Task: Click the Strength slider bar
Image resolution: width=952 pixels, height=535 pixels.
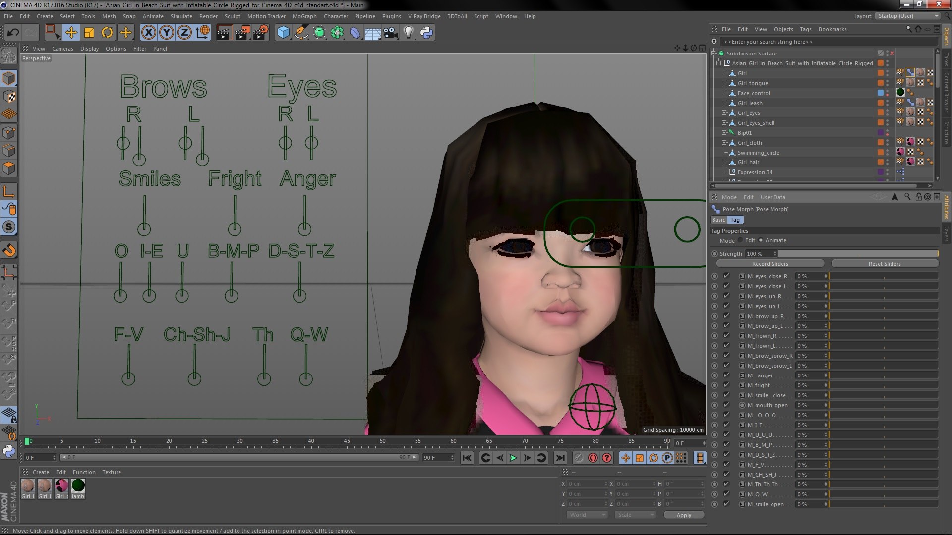Action: (858, 253)
